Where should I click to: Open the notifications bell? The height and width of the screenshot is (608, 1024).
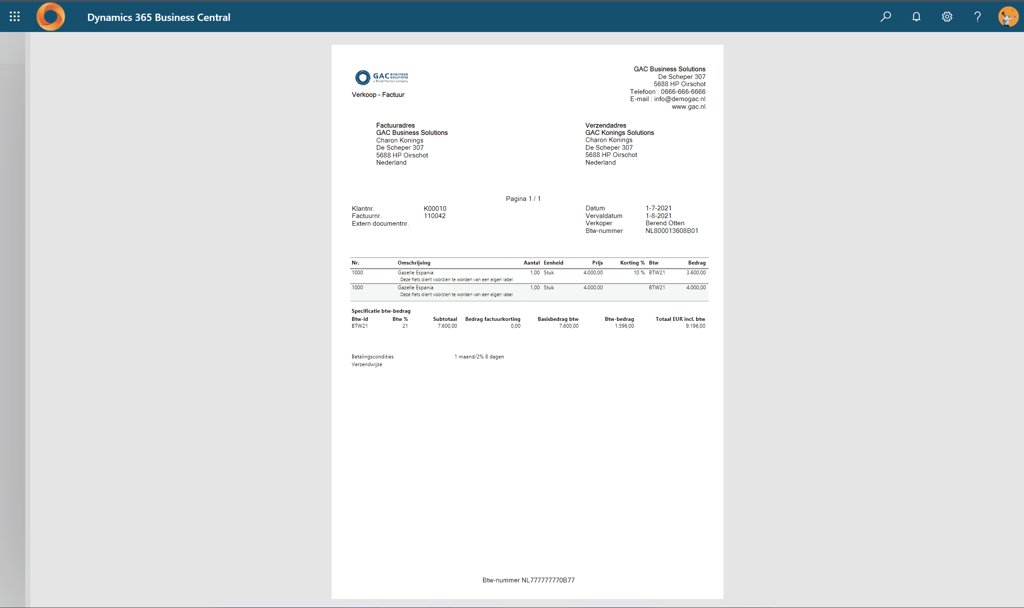tap(916, 17)
